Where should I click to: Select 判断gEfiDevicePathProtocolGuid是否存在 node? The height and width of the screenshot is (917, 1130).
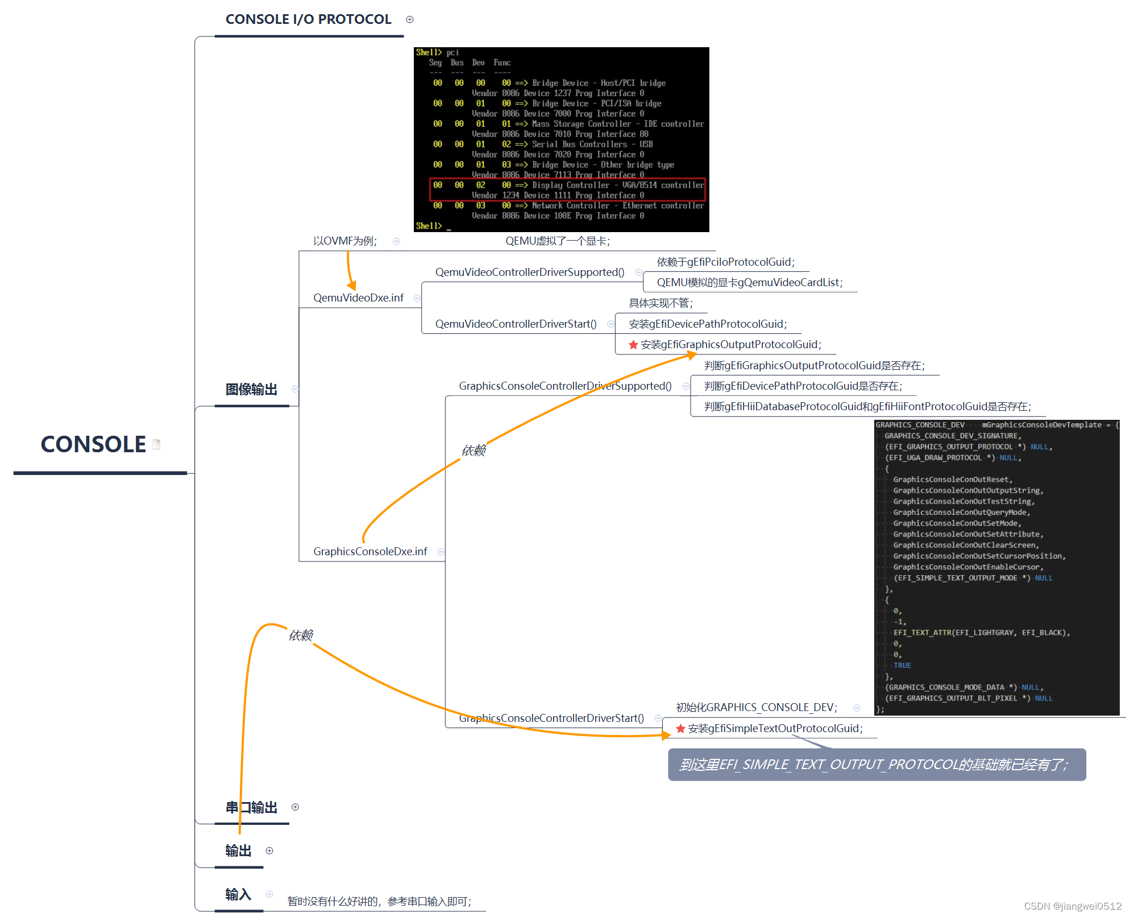[x=803, y=386]
